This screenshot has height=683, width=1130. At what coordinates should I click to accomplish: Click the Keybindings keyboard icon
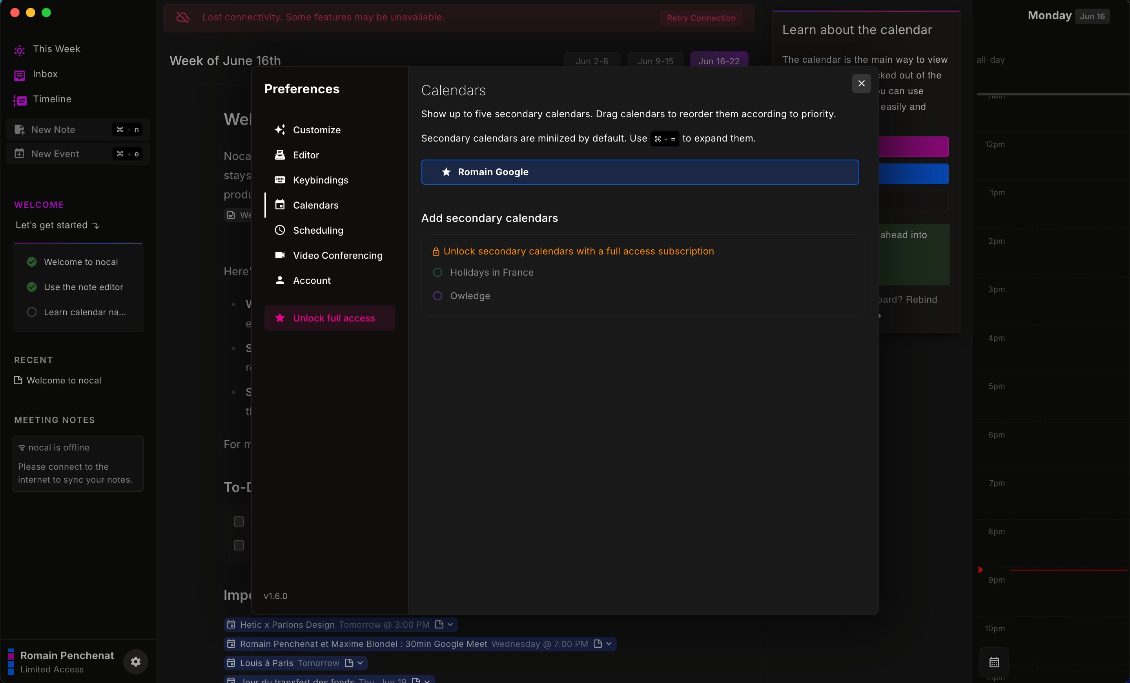tap(280, 180)
